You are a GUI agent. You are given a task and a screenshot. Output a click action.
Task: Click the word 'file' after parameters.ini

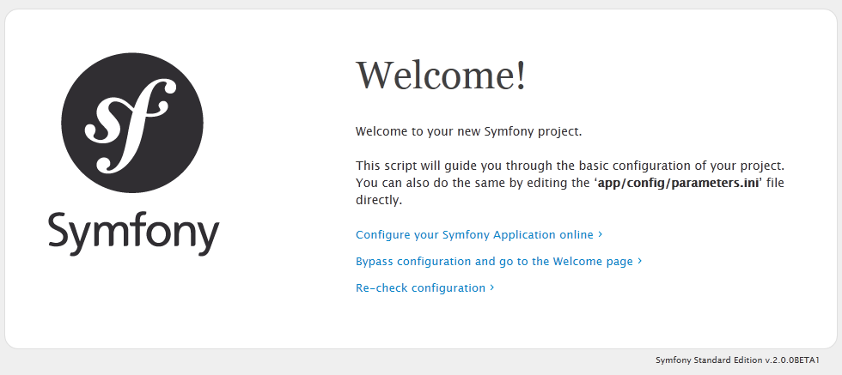pyautogui.click(x=775, y=183)
